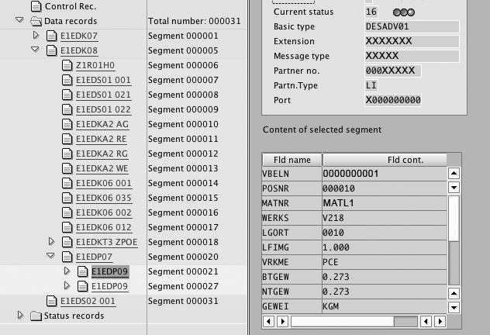
Task: Click the E1EDKA2 RG document icon
Action: pyautogui.click(x=67, y=154)
